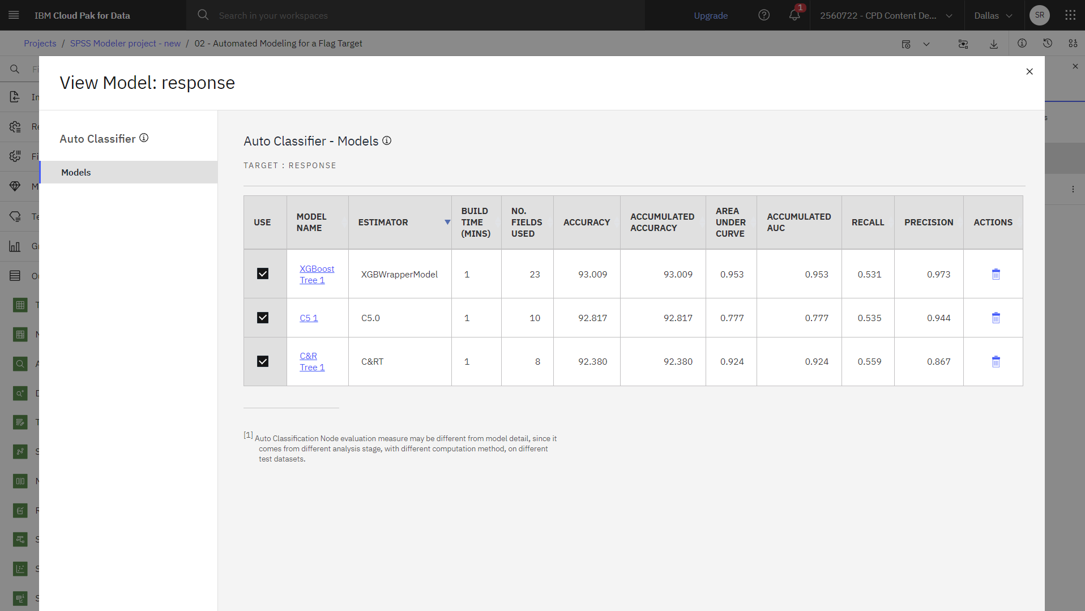Open the Field Operations gear icon
Screen dimensions: 1085x611
[15, 156]
